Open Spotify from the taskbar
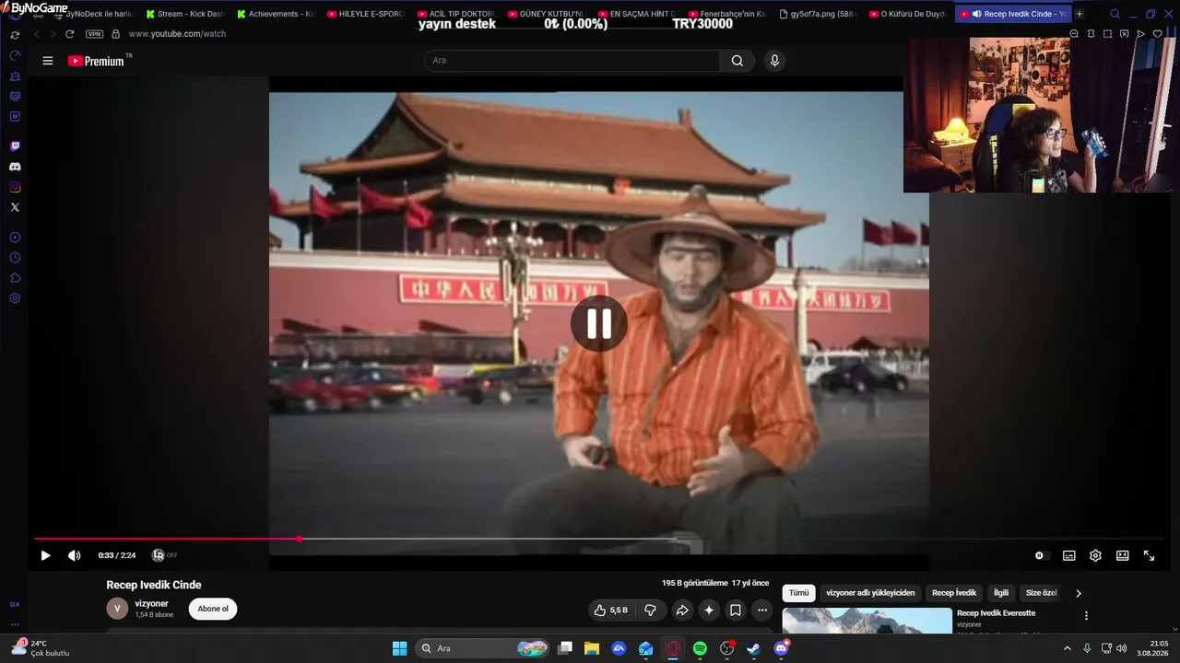This screenshot has width=1180, height=663. tap(700, 648)
